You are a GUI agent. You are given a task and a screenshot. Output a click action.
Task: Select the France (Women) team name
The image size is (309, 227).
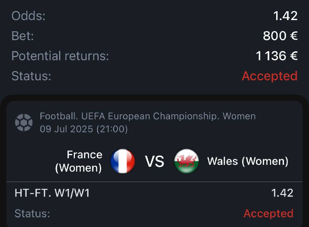[x=79, y=161]
